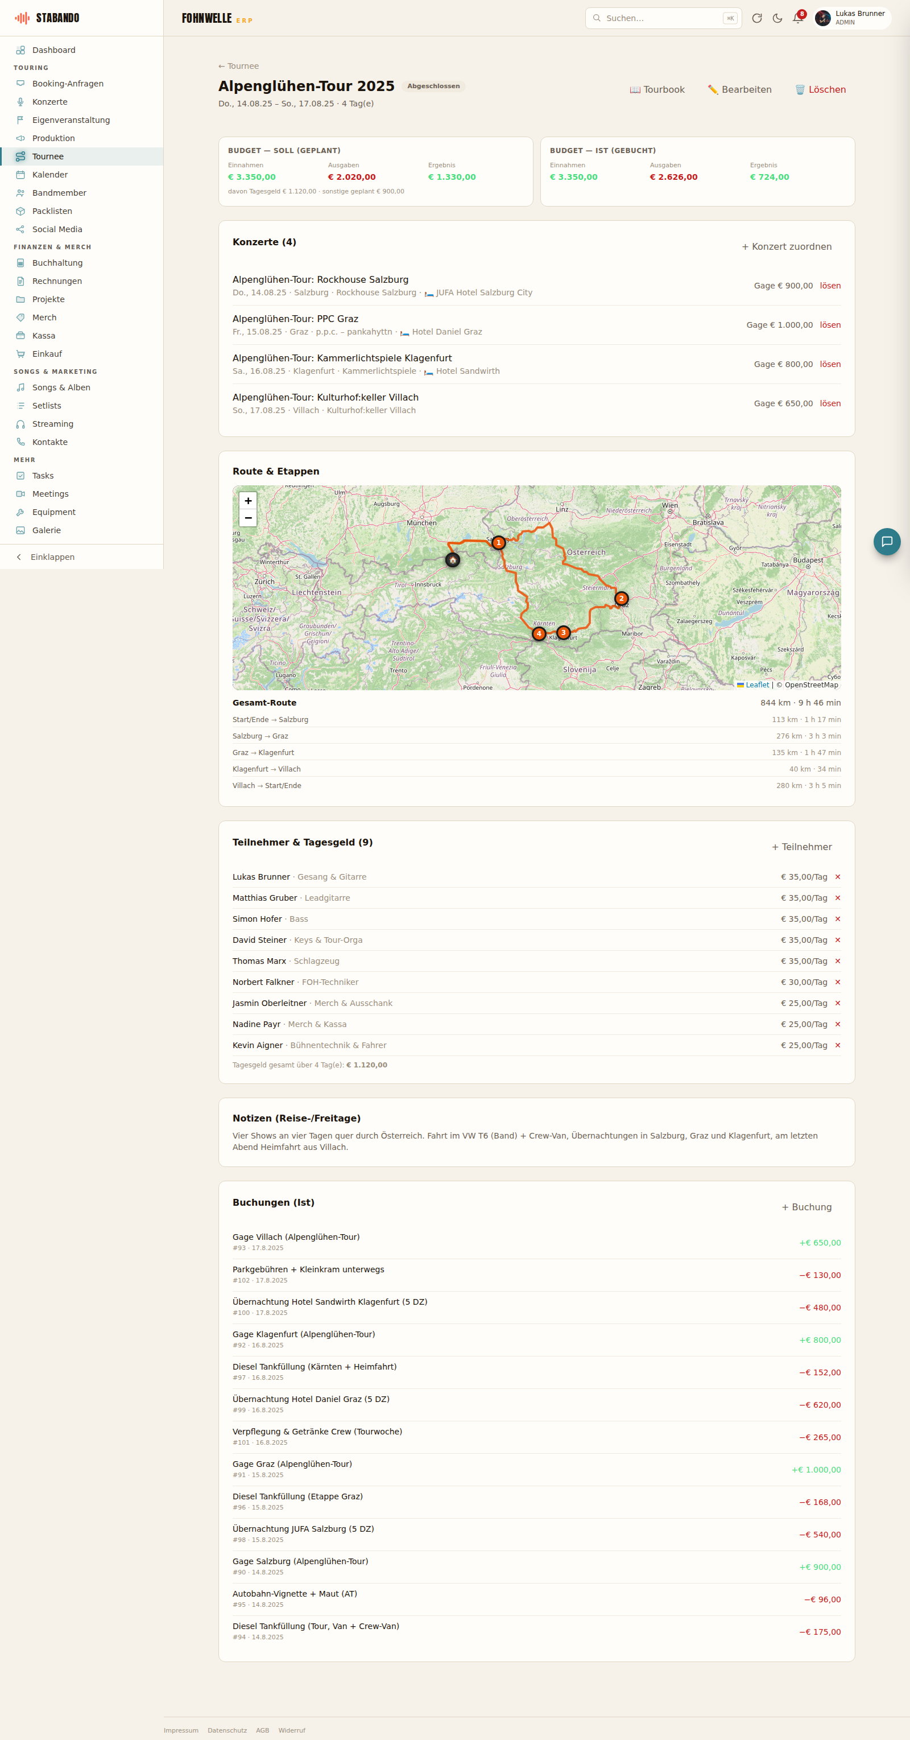Open Dashboard in the sidebar
The image size is (910, 1740).
(82, 50)
